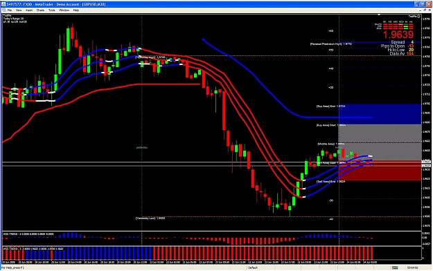Click the connection status bars icon in the status bar
Image resolution: width=433 pixels, height=271 pixels.
coord(395,268)
